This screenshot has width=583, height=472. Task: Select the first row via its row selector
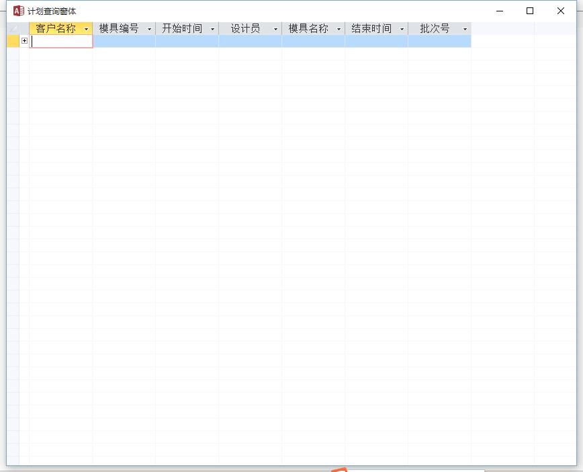click(13, 41)
